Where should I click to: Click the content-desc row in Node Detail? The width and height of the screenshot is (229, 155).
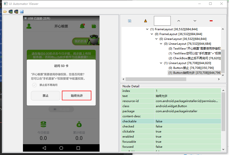point(171,116)
